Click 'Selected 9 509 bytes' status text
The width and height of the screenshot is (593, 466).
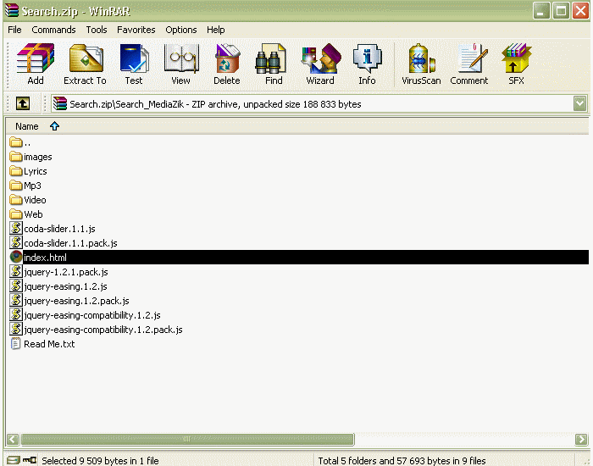pos(100,460)
